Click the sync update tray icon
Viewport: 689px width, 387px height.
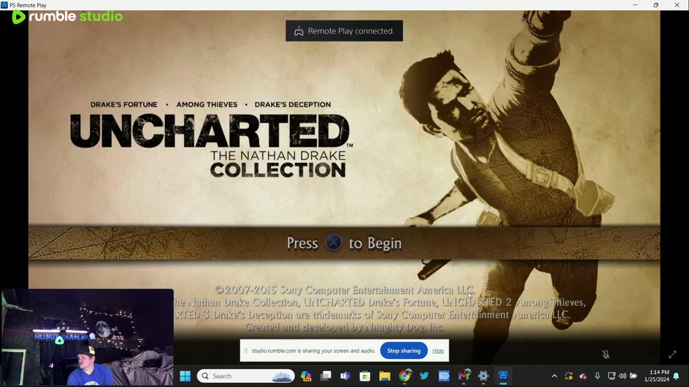[x=569, y=376]
